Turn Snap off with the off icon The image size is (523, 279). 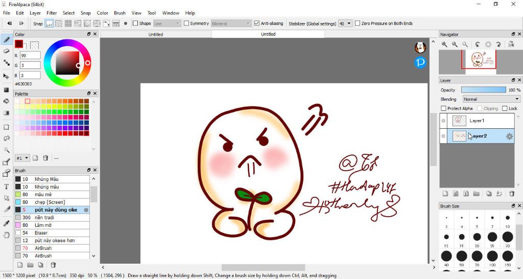(49, 24)
